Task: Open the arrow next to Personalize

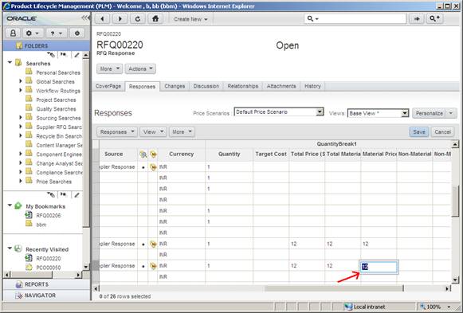Action: (451, 113)
